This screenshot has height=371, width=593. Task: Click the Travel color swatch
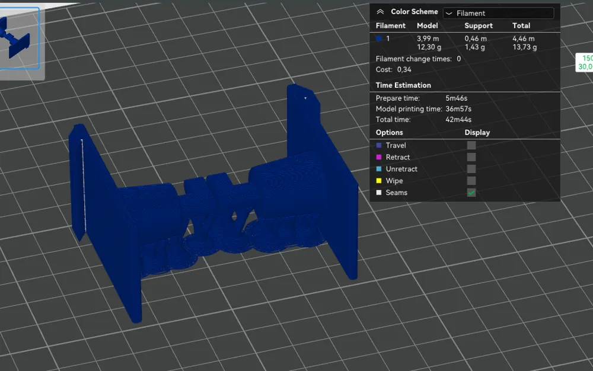(x=379, y=145)
